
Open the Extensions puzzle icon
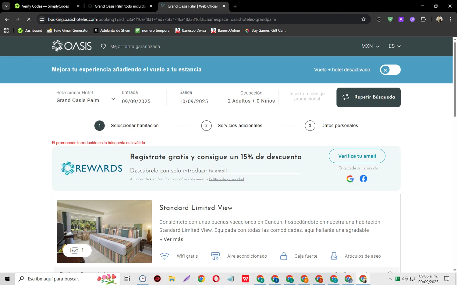click(423, 19)
